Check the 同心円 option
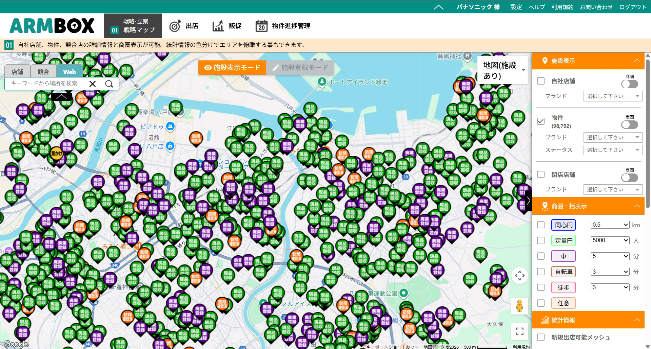Image resolution: width=651 pixels, height=349 pixels. (541, 225)
